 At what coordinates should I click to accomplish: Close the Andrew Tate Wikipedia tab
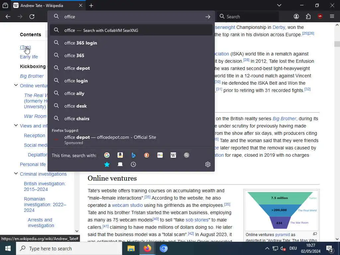point(80,5)
